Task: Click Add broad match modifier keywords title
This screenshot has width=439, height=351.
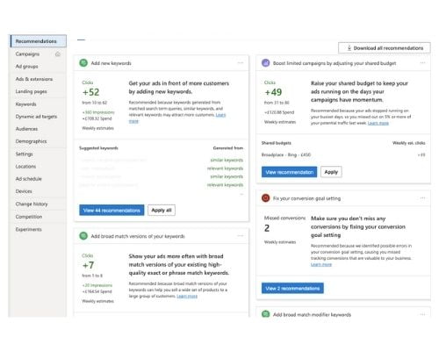Action: (312, 315)
